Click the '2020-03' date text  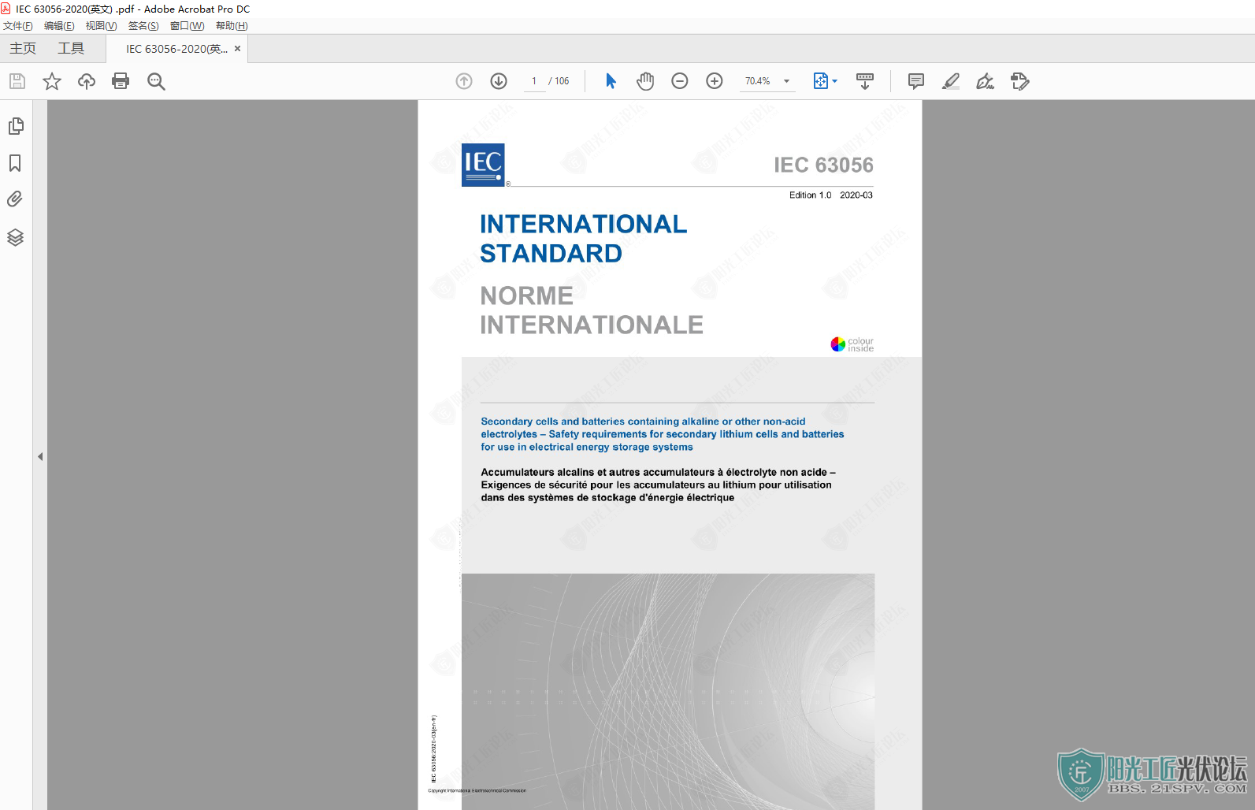point(856,195)
